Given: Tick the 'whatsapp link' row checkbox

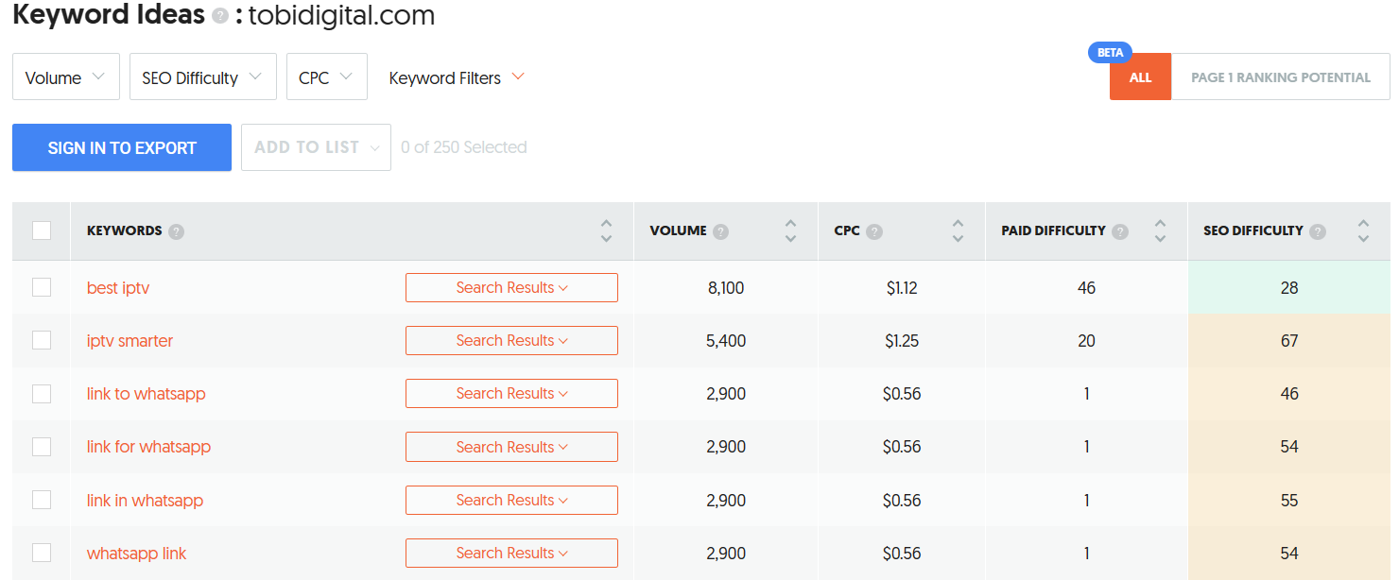Looking at the screenshot, I should point(42,553).
